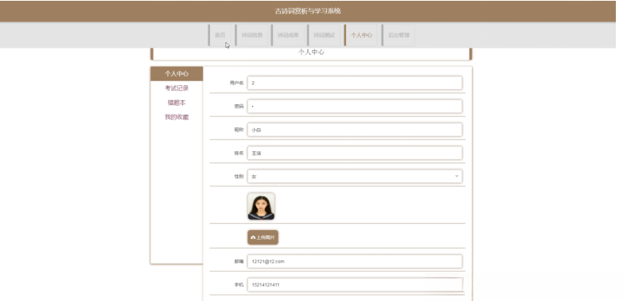Open 我的收藏 in the sidebar

pos(177,117)
